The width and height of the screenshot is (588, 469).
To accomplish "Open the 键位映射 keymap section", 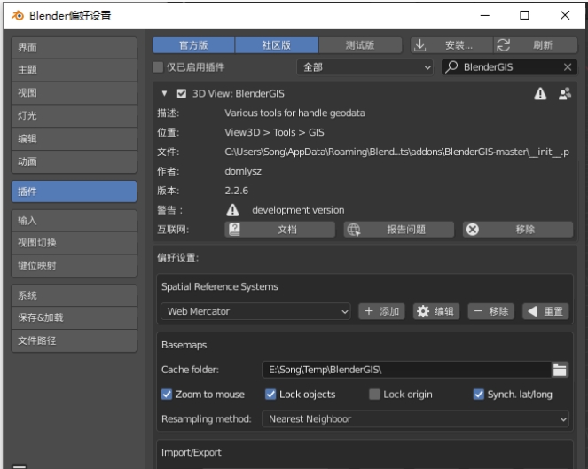I will 74,266.
